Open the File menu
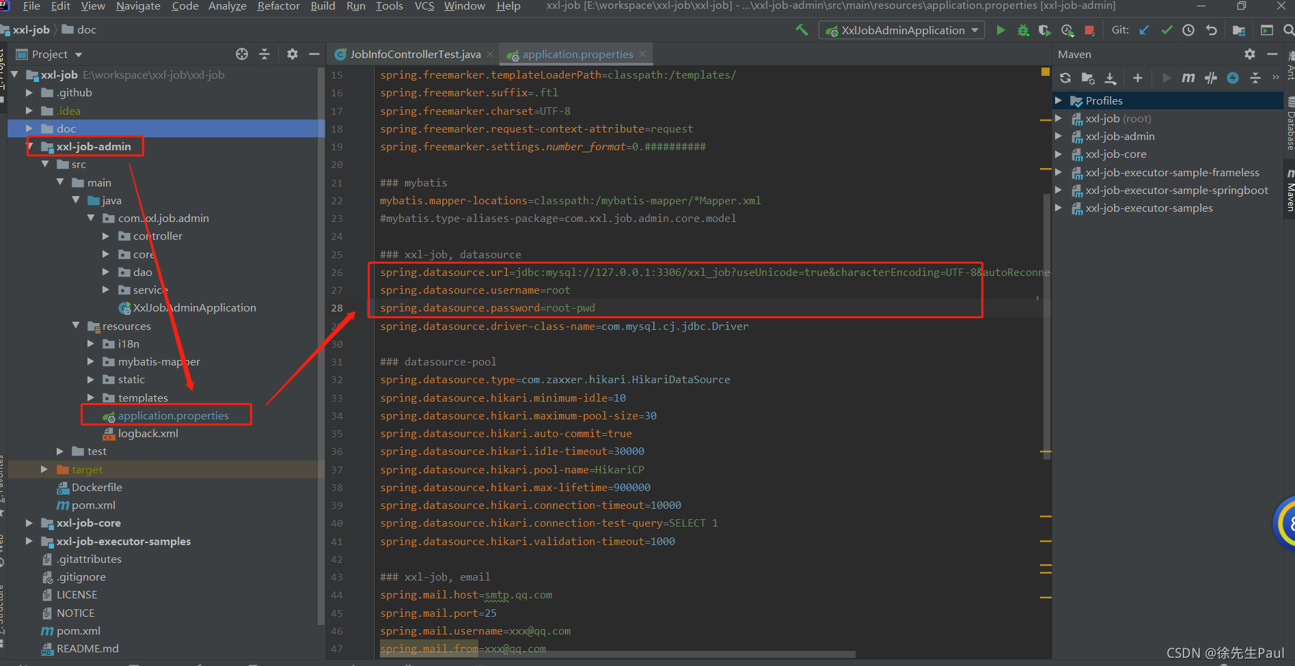Viewport: 1295px width, 666px height. [x=31, y=6]
